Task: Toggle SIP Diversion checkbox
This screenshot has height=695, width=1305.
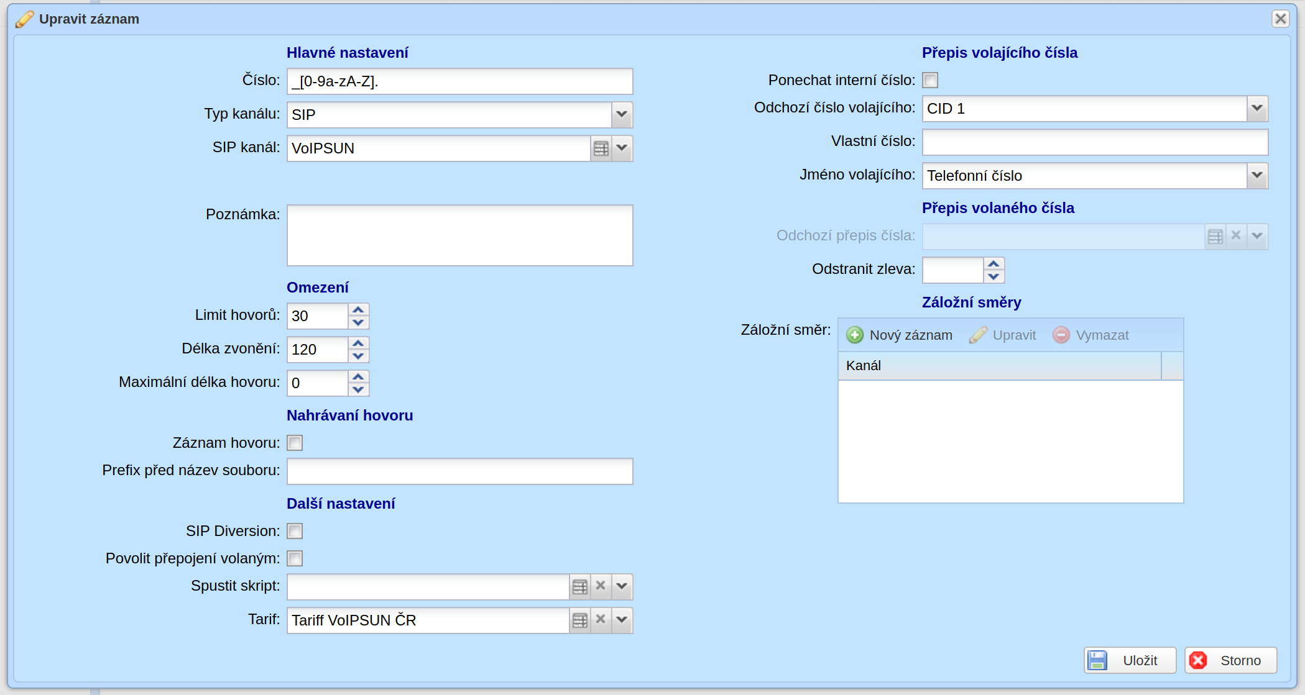Action: pyautogui.click(x=295, y=531)
